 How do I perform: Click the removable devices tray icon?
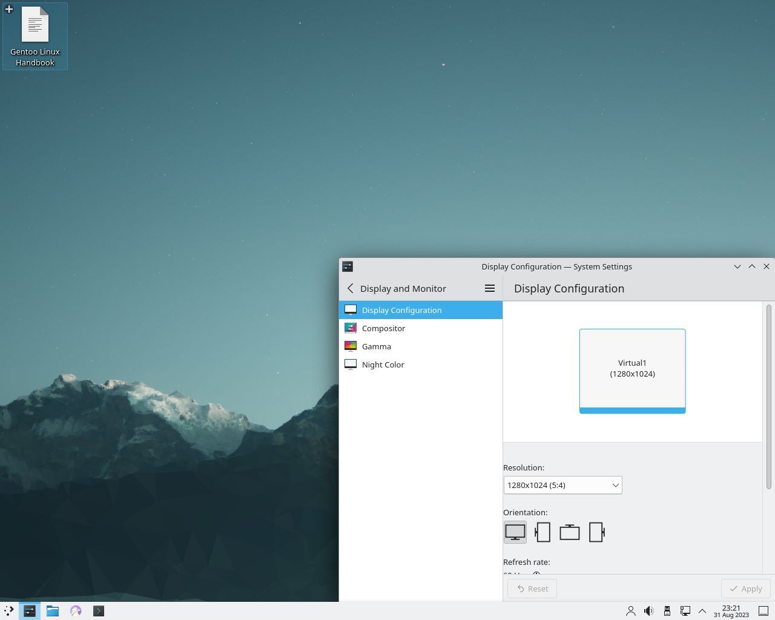[x=667, y=611]
